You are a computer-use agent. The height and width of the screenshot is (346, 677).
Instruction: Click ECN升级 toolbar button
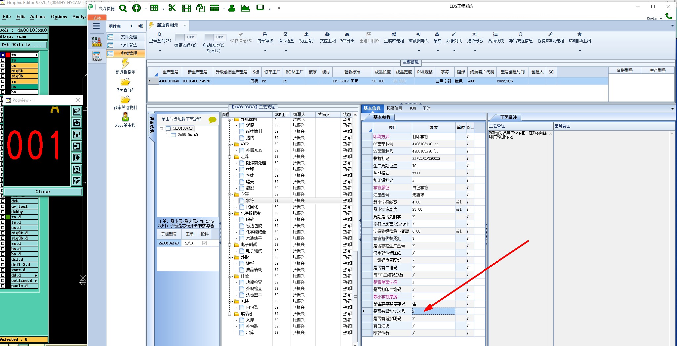(x=347, y=37)
